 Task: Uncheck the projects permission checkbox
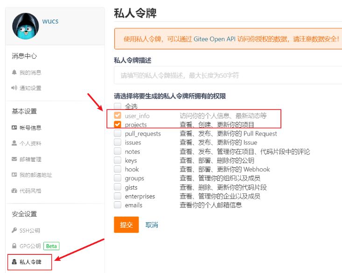[x=118, y=125]
